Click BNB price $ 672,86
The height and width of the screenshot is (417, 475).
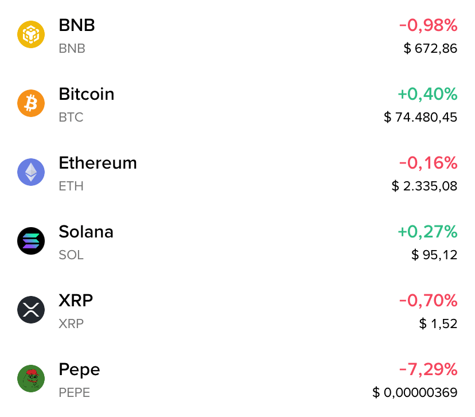pos(430,48)
